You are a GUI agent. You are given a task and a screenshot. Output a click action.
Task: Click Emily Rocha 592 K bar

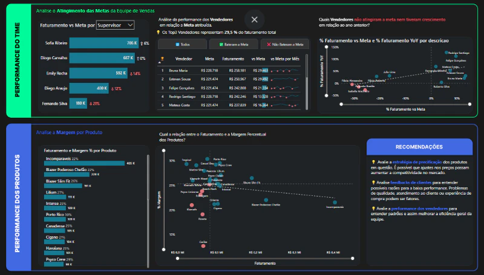point(99,73)
